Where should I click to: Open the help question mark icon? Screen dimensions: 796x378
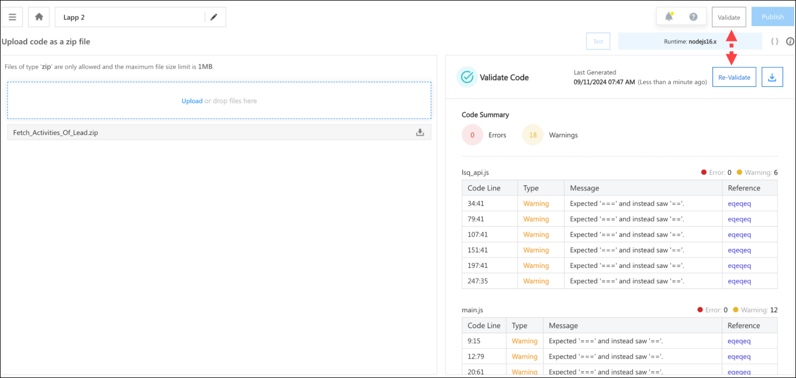(693, 17)
